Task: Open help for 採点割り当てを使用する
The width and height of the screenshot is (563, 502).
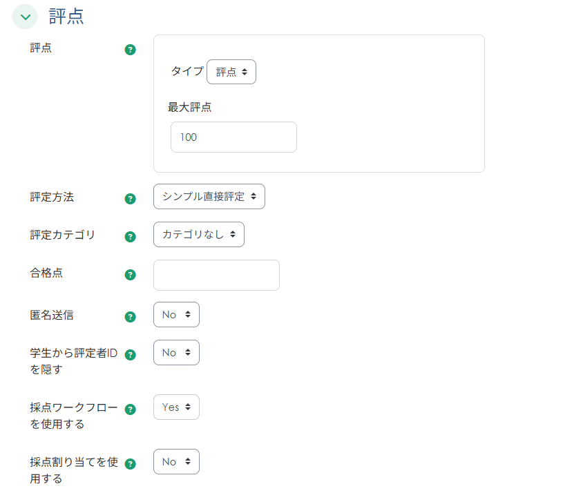Action: tap(130, 464)
